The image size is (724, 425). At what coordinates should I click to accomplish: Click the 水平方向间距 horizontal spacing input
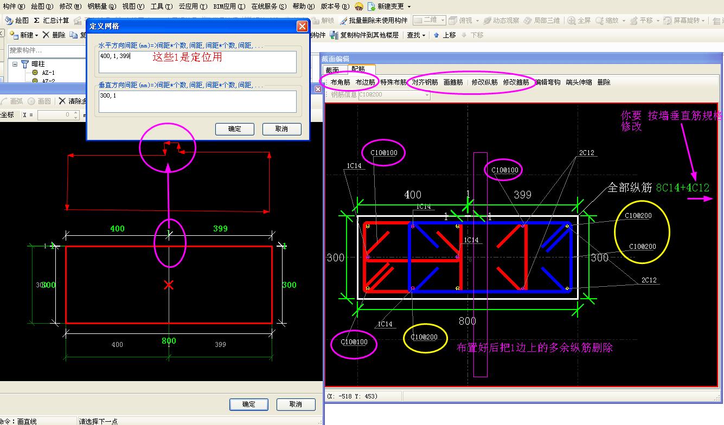(197, 62)
